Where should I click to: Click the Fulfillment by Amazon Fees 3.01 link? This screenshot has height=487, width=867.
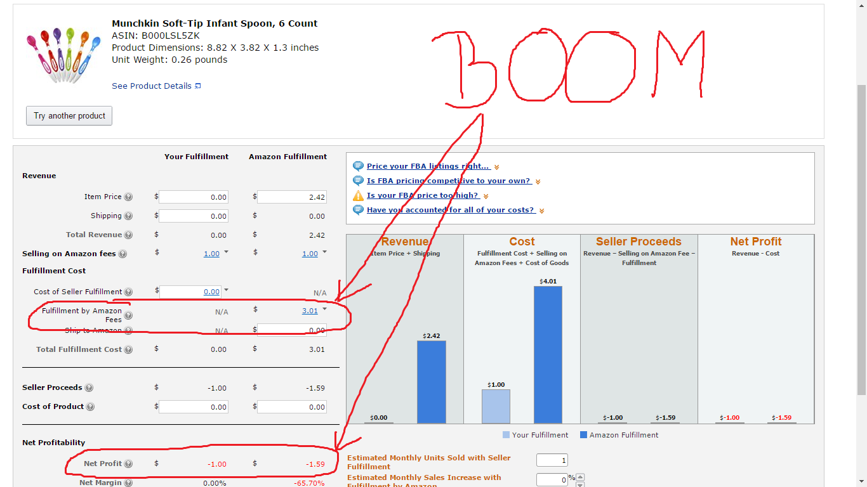coord(310,311)
